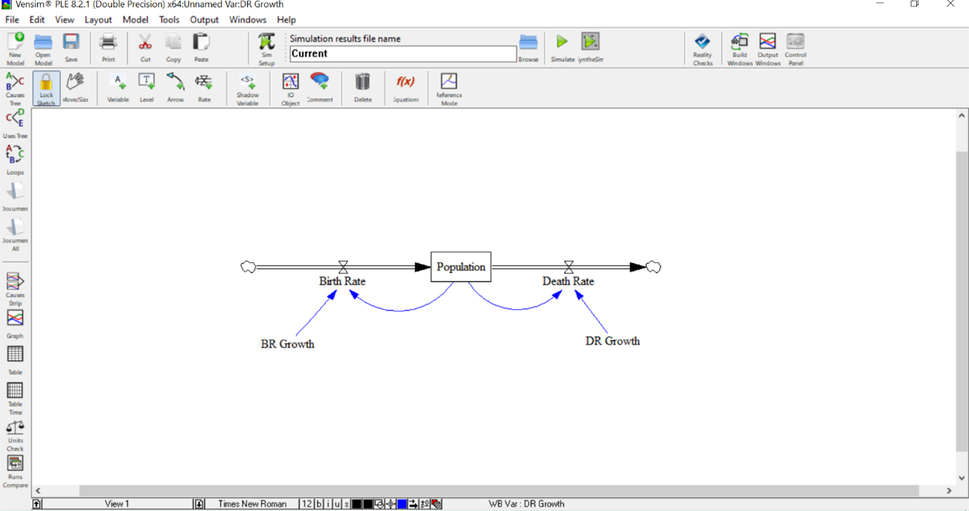Open the Table tool in the sidebar

point(15,361)
